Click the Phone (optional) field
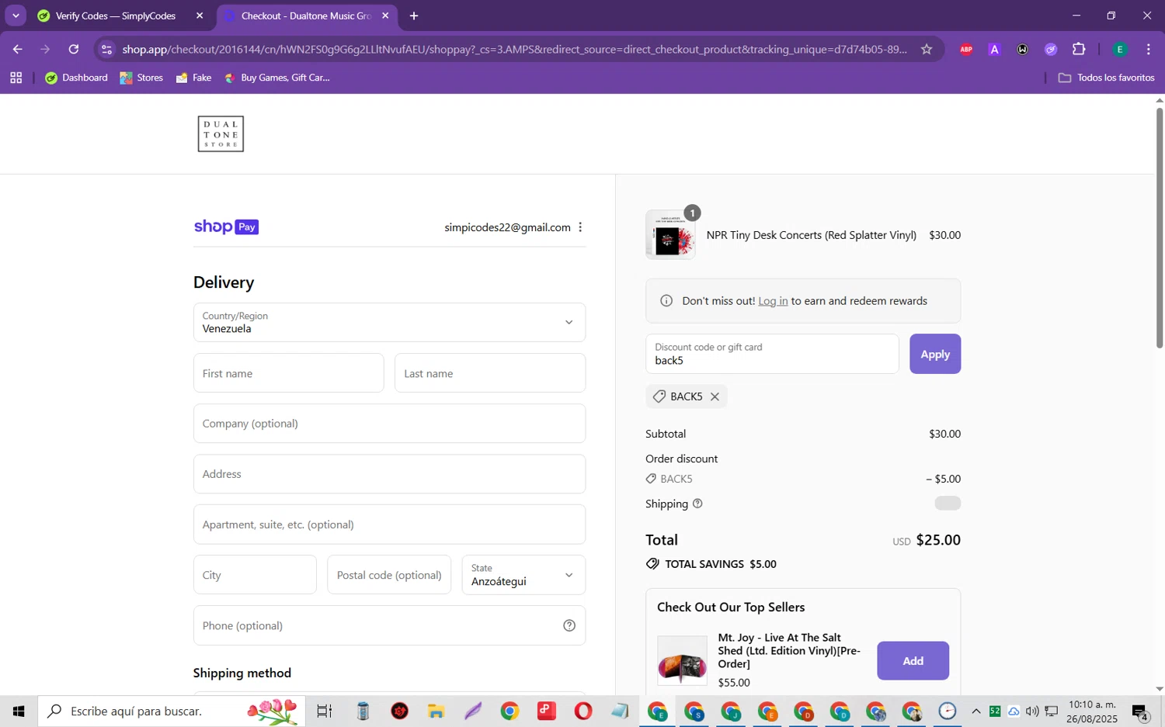 pos(389,625)
